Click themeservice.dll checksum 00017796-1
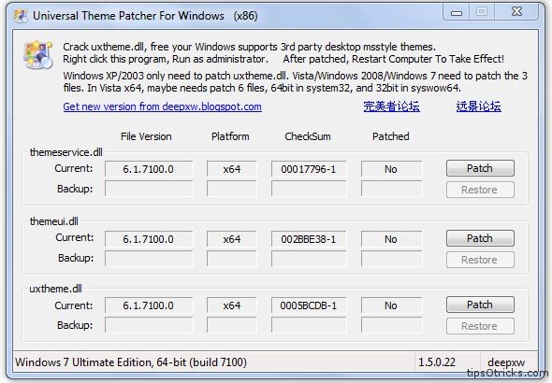The height and width of the screenshot is (383, 552). tap(309, 169)
